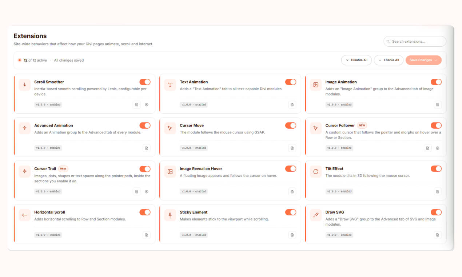
Task: Switch off the Sticky Element toggle
Action: (x=291, y=212)
